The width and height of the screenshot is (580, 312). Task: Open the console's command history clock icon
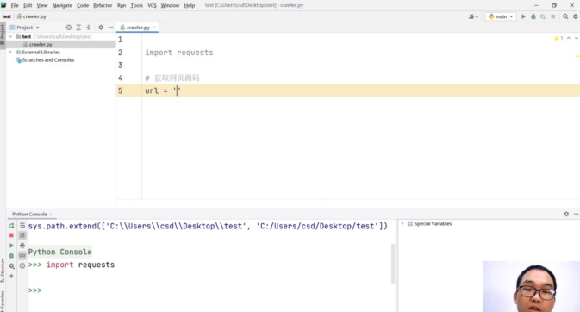[22, 265]
